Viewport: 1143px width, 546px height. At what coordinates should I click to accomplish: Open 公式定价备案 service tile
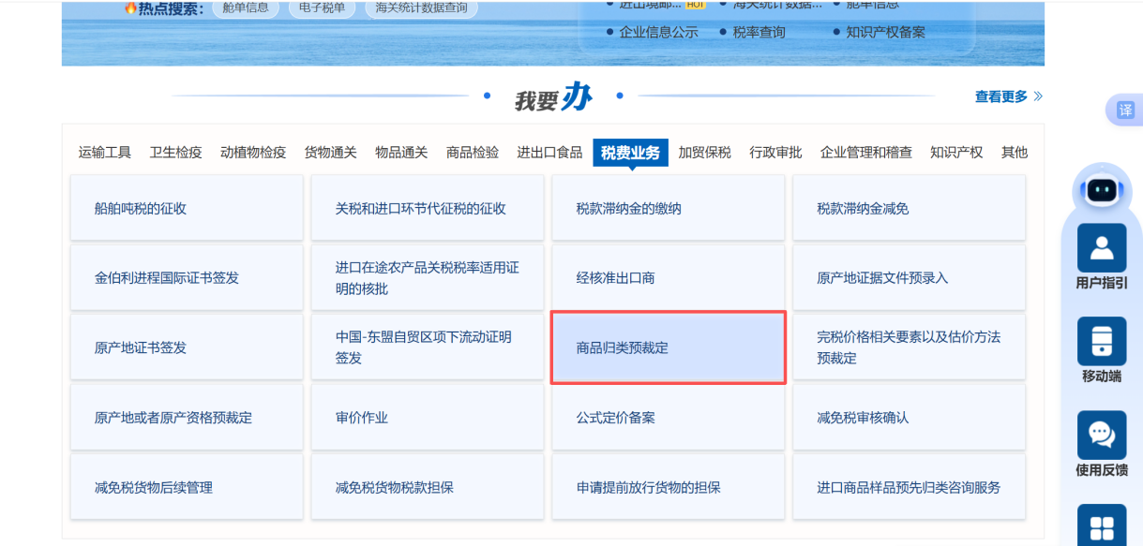click(x=668, y=418)
